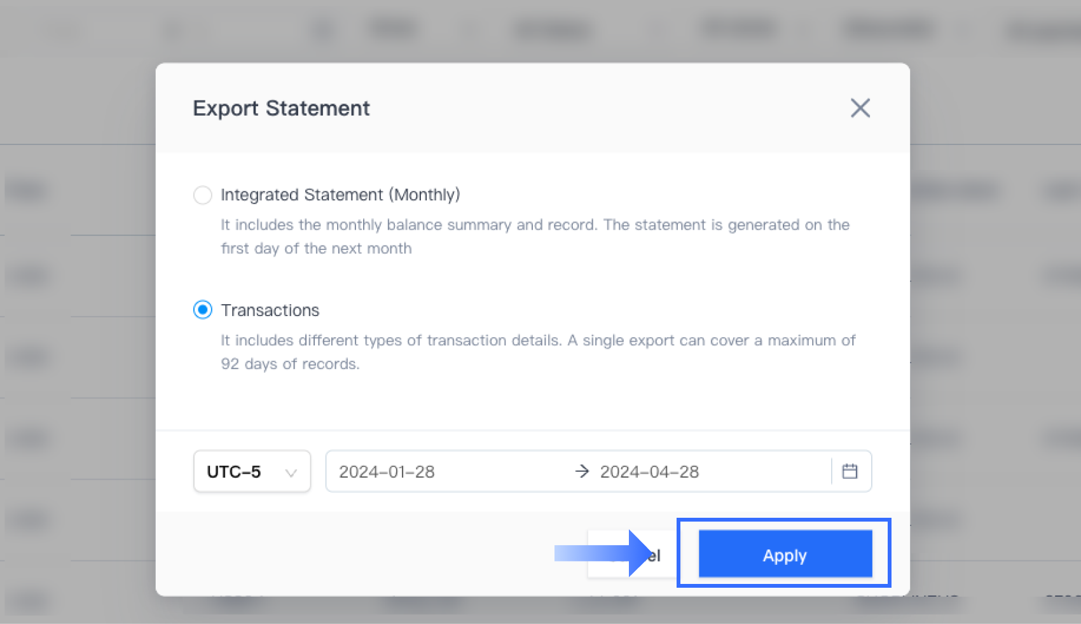
Task: Open the calendar date picker icon
Action: [x=850, y=471]
